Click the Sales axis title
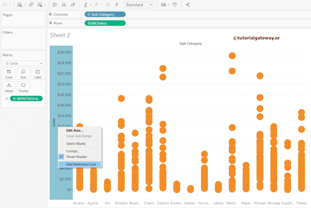 click(x=54, y=122)
